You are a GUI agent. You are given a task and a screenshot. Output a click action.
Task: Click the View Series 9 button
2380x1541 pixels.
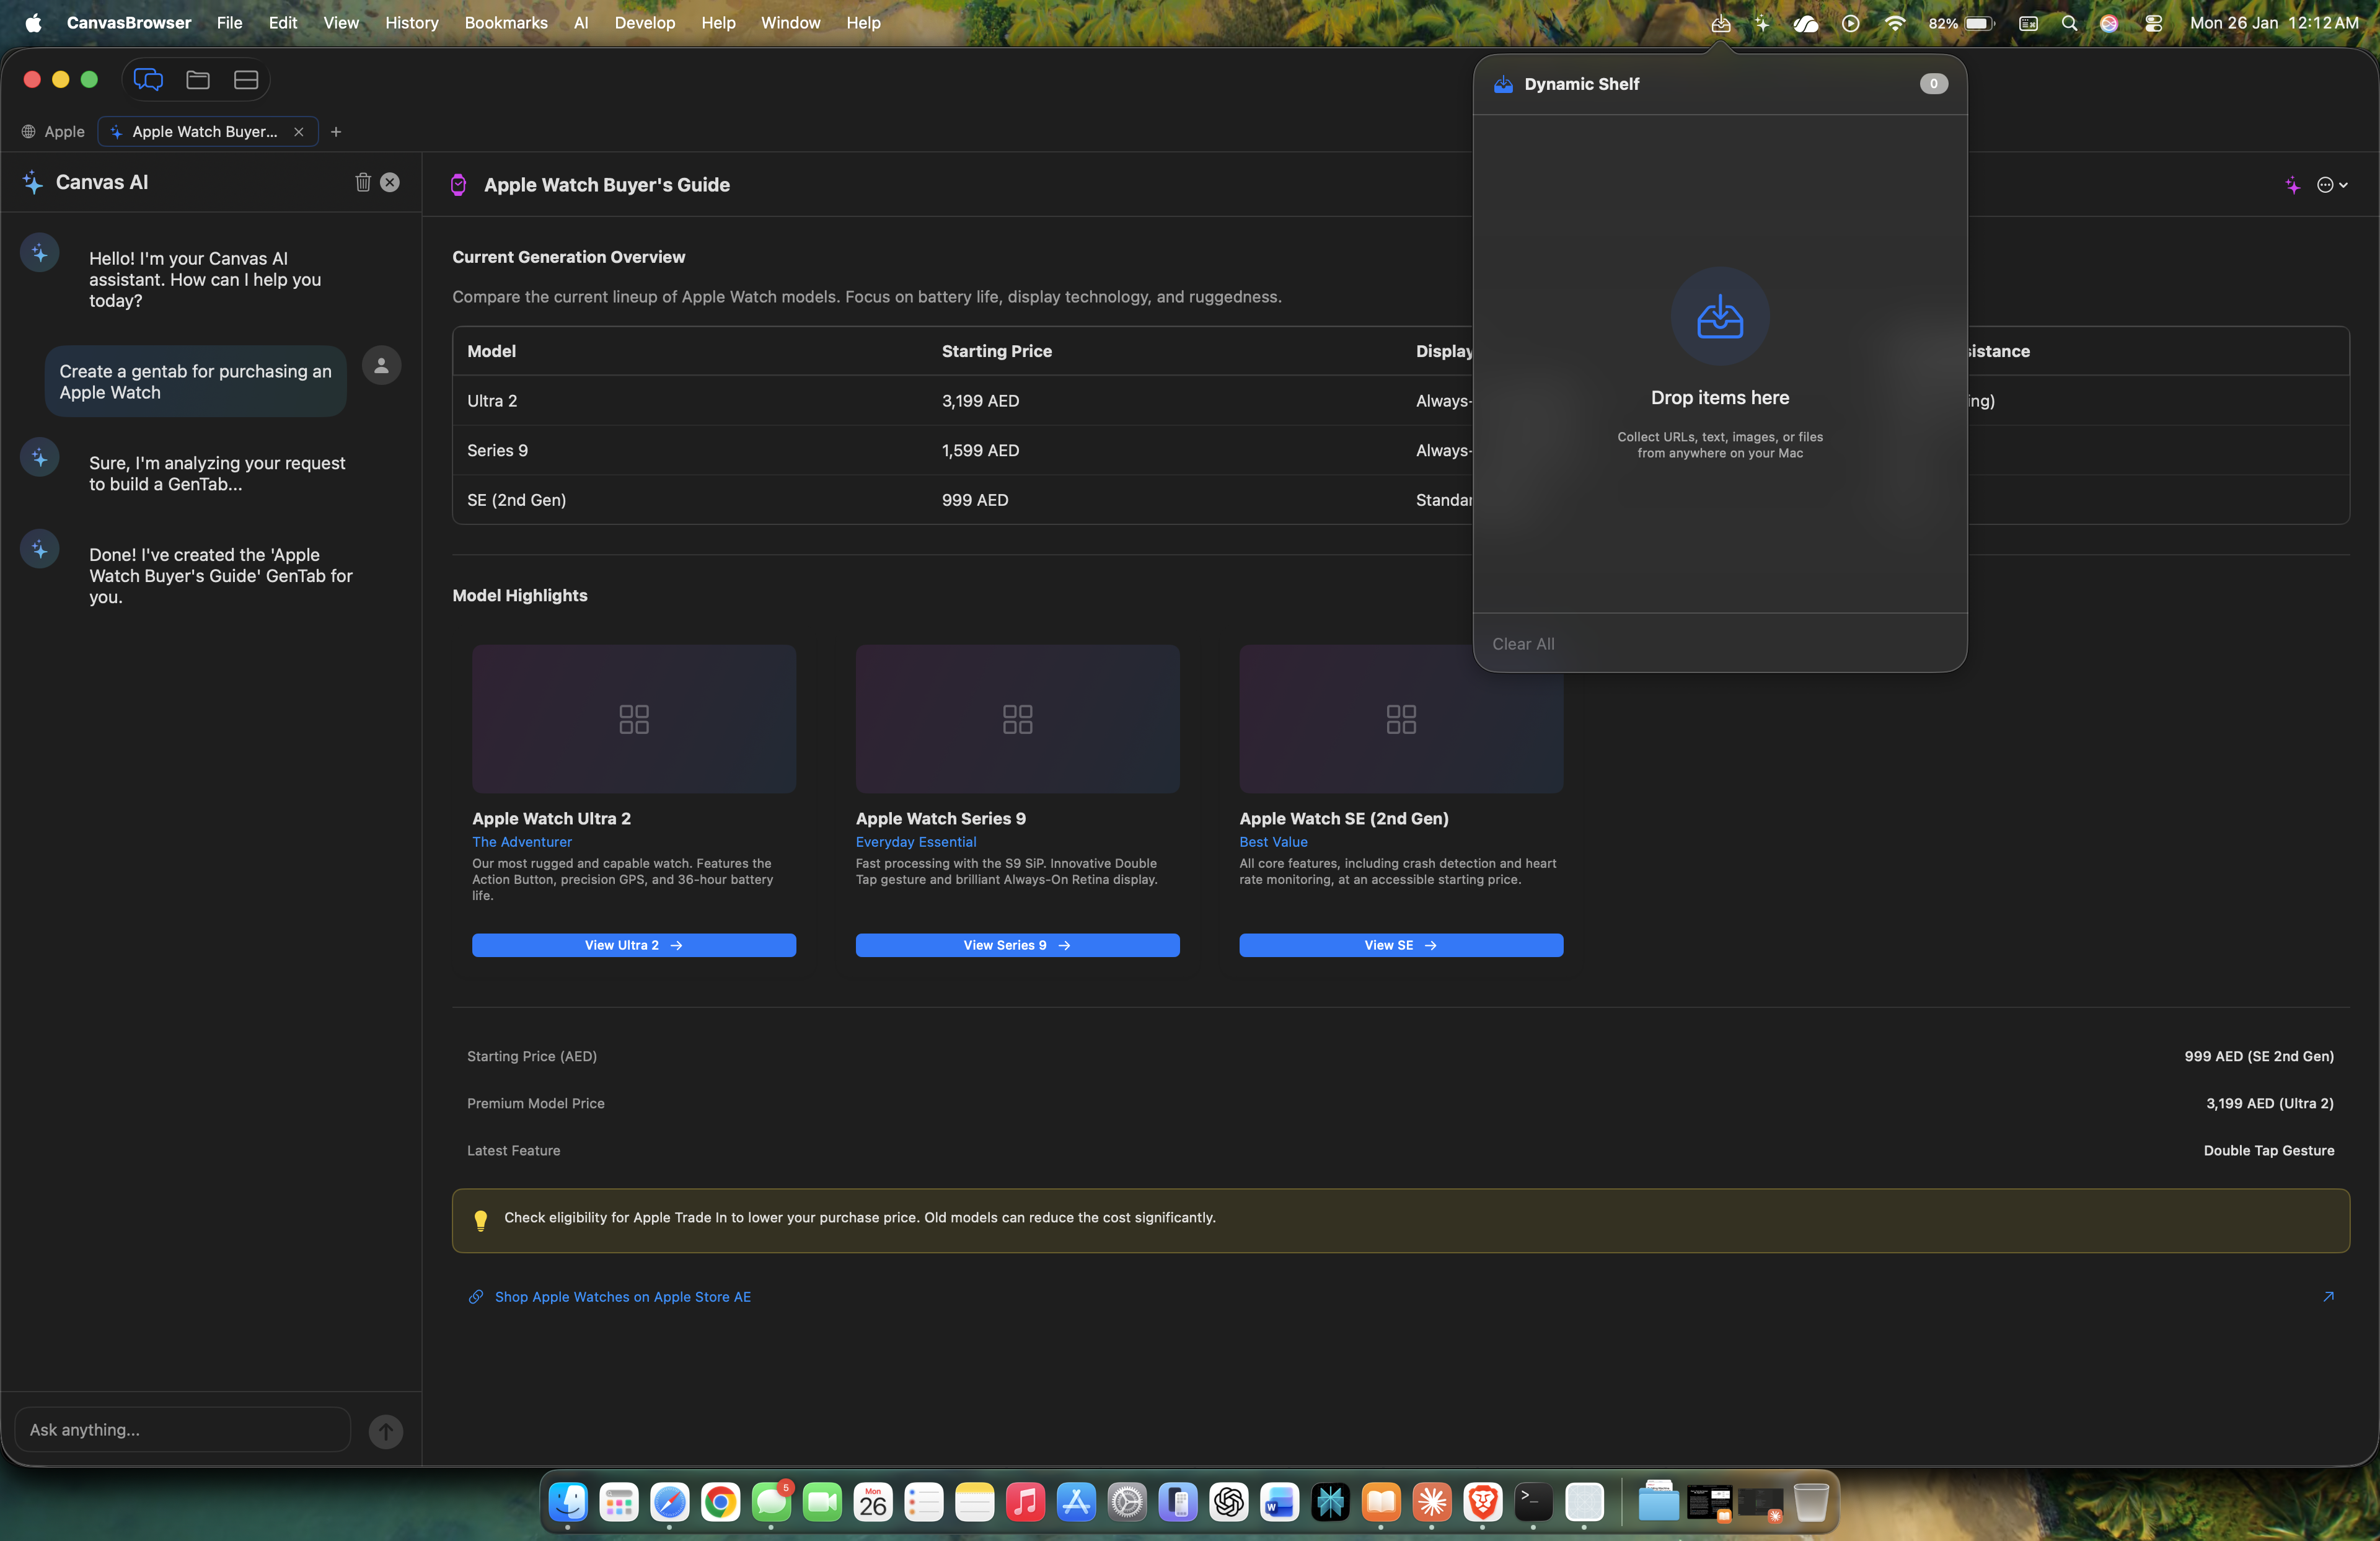1016,944
